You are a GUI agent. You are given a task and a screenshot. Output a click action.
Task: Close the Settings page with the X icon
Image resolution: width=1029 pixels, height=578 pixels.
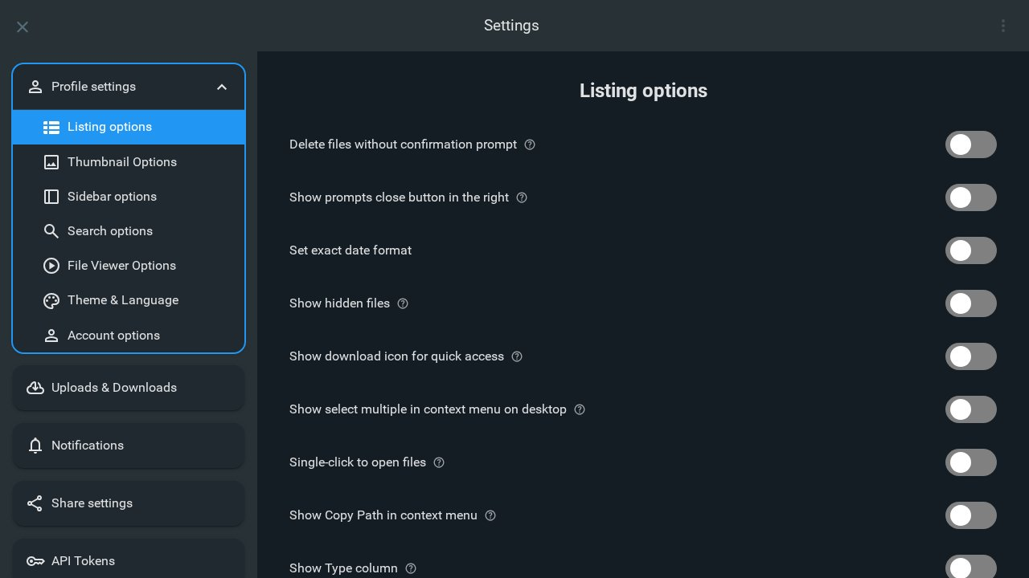point(23,26)
